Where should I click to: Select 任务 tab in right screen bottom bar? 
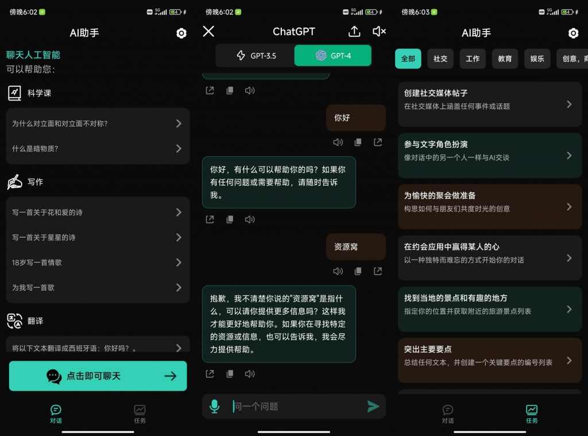click(532, 414)
